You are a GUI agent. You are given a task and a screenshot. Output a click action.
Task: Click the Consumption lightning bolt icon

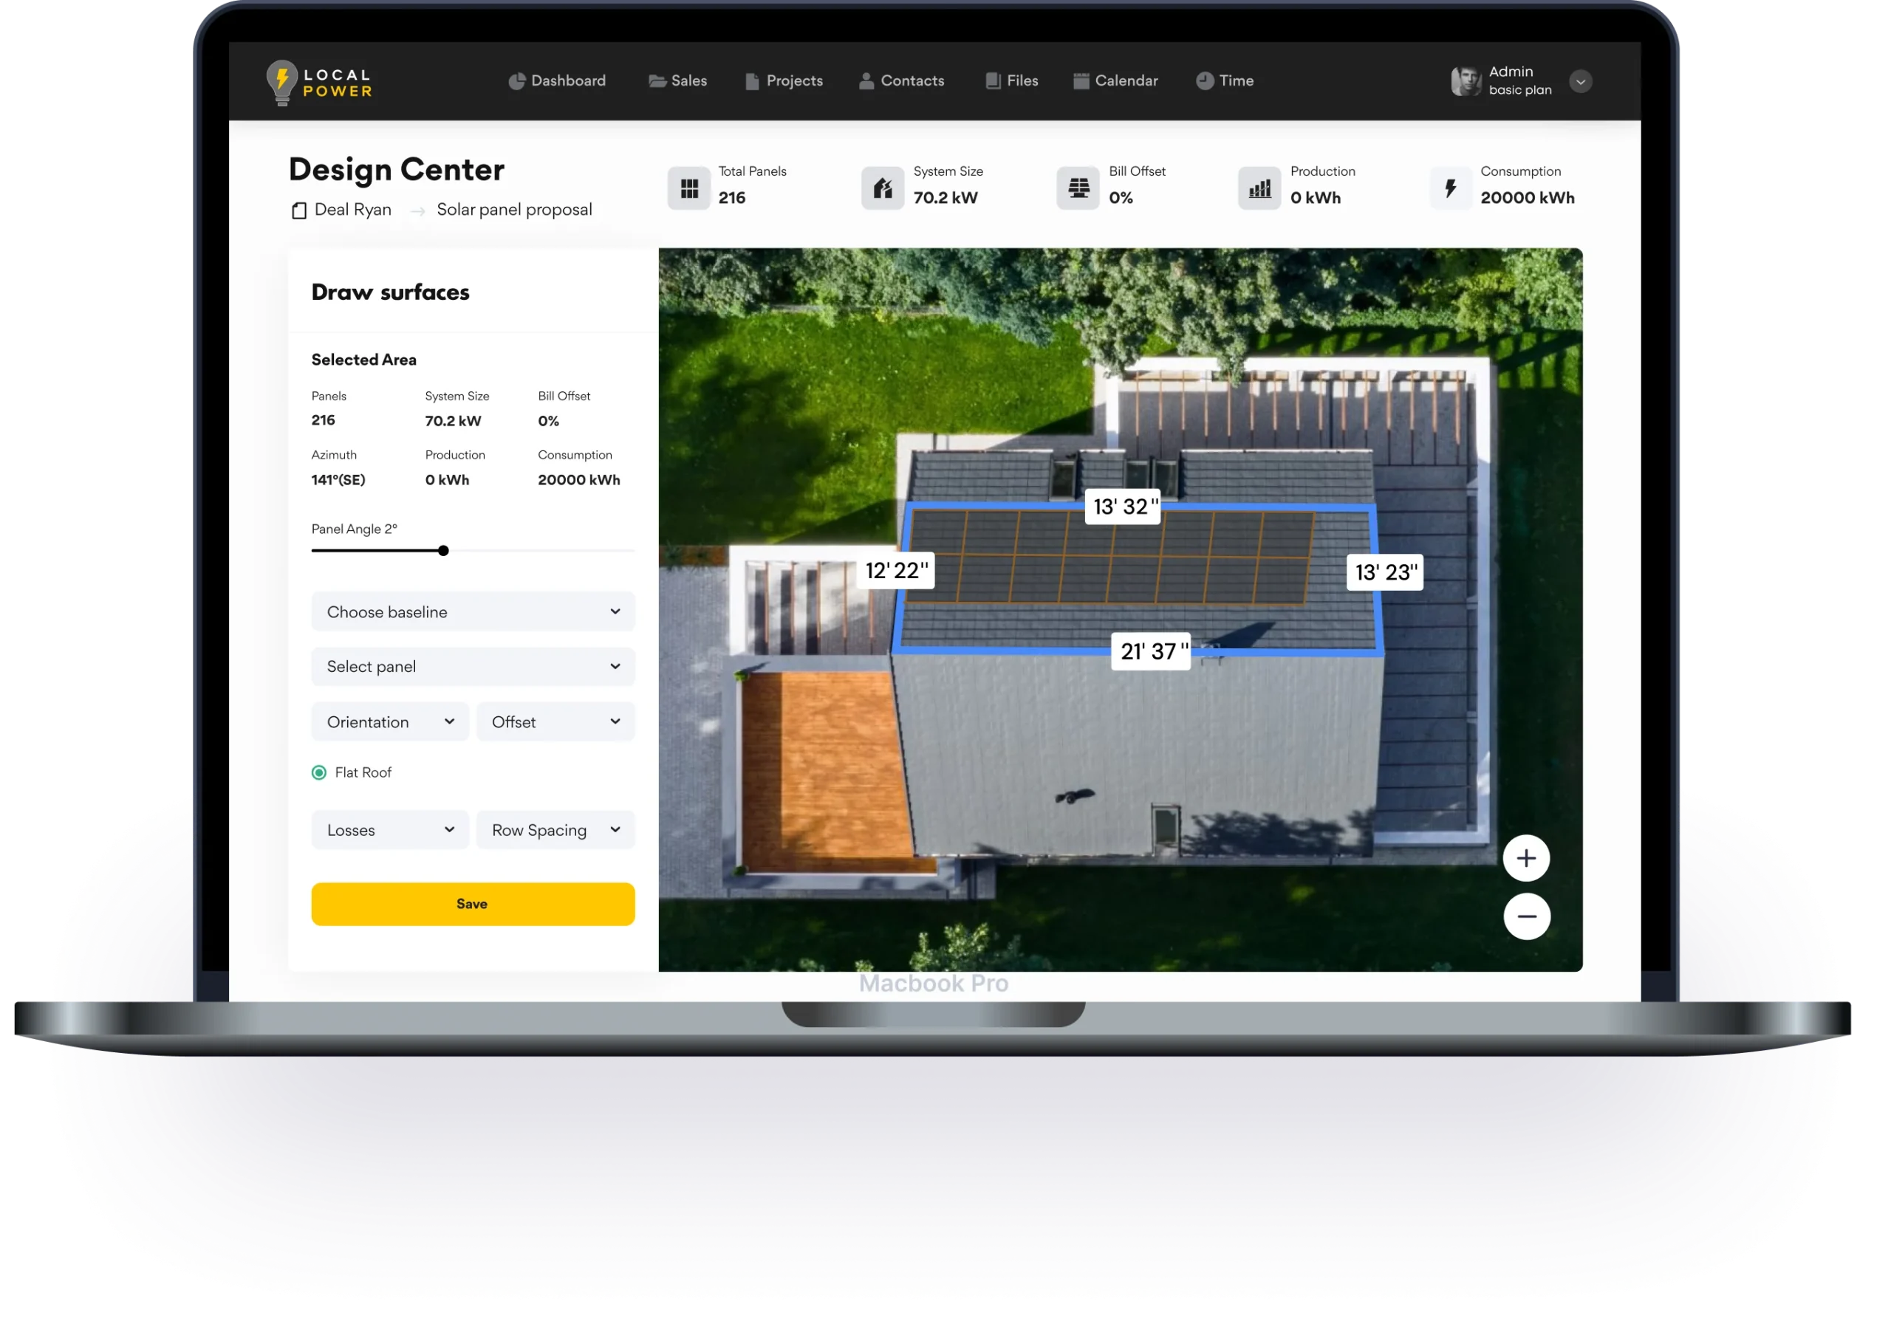point(1450,188)
